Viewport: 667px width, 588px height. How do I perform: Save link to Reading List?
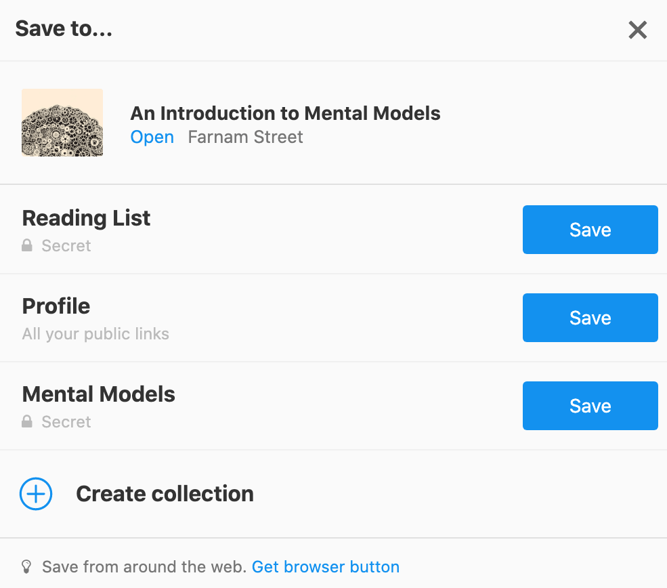click(590, 230)
